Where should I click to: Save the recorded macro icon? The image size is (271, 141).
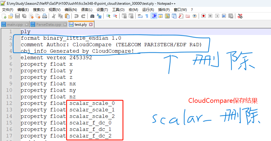(231, 16)
